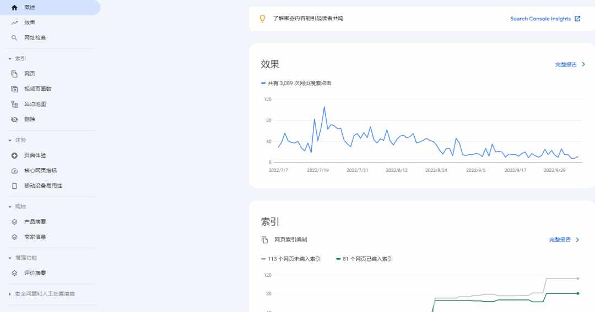Click the 2022/9/29 date axis label
This screenshot has height=312, width=595.
pyautogui.click(x=554, y=171)
